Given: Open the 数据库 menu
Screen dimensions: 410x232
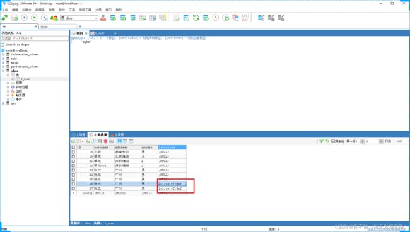Looking at the screenshot, I should 40,10.
